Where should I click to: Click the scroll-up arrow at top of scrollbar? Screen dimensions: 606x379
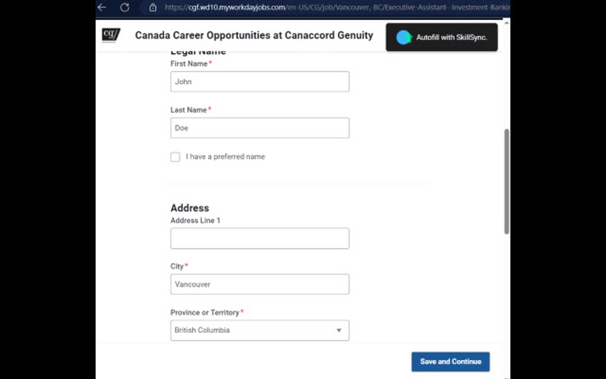click(506, 23)
